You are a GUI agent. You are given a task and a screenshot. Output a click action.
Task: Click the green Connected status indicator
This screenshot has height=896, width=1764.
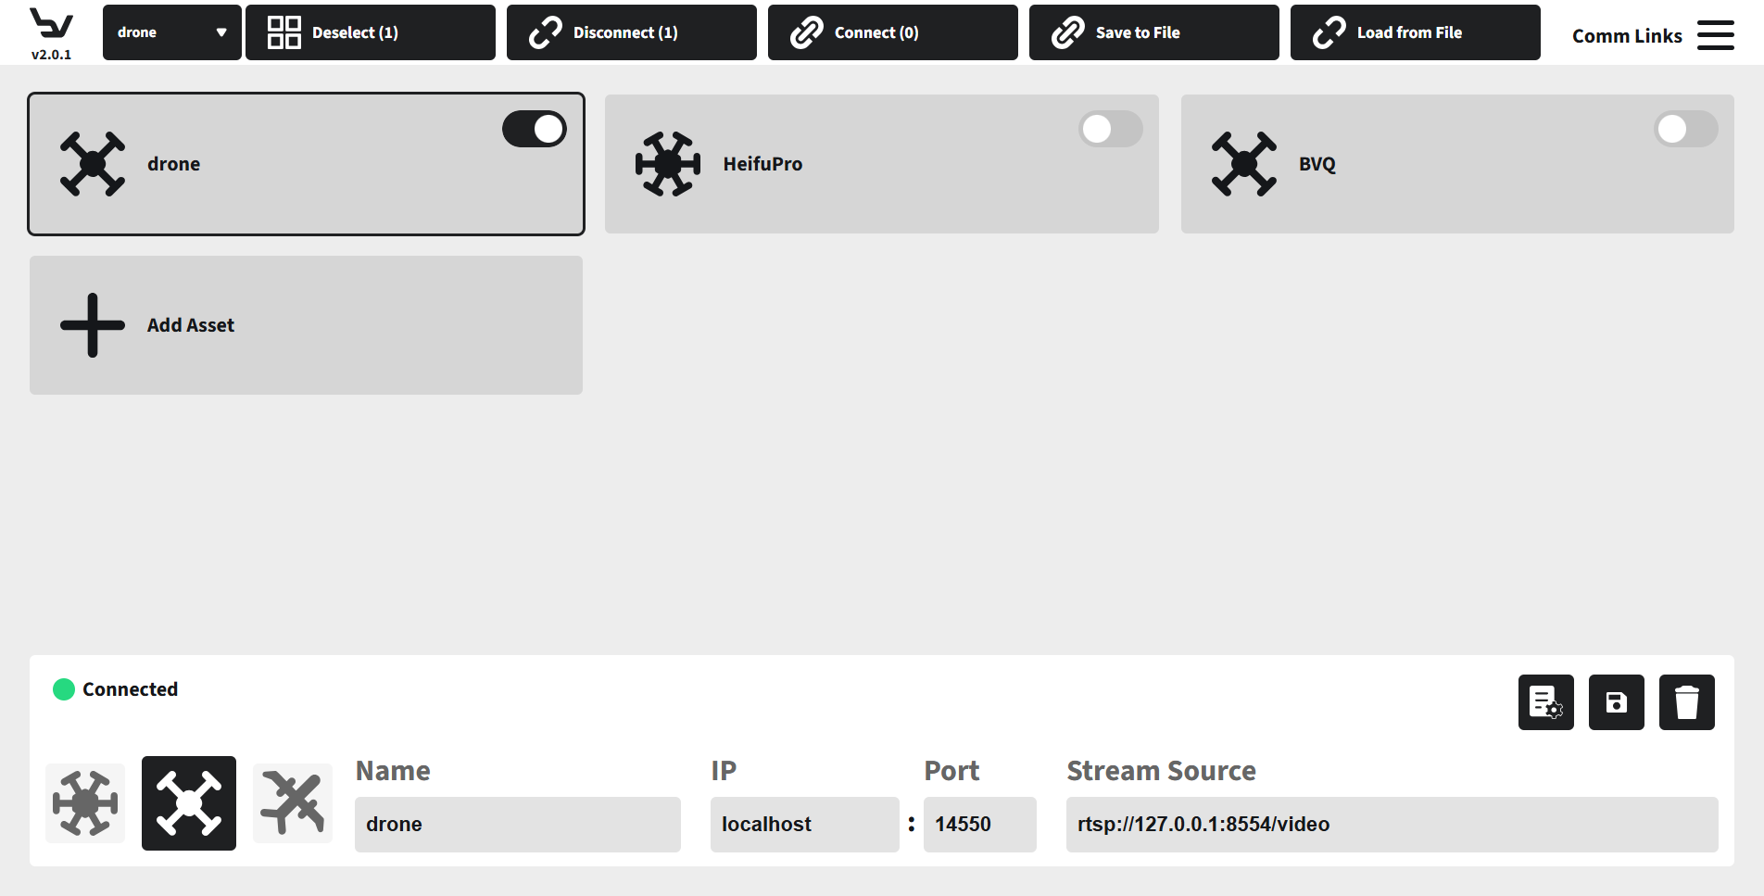click(x=63, y=689)
